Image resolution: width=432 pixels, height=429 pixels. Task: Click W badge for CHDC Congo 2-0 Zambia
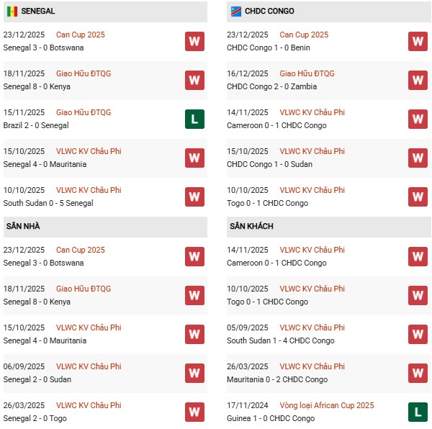tap(418, 80)
